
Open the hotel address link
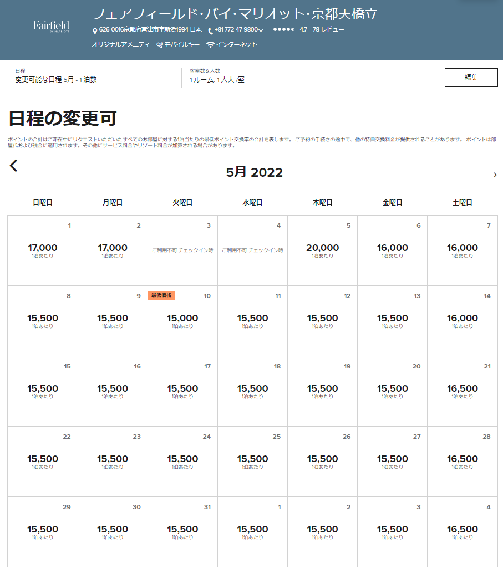pos(150,30)
